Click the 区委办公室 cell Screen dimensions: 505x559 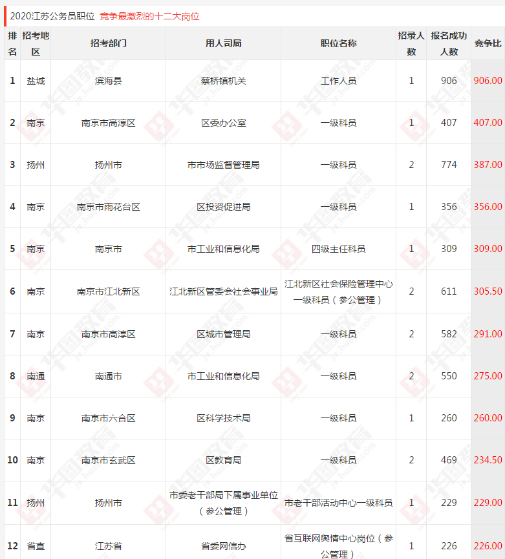223,123
